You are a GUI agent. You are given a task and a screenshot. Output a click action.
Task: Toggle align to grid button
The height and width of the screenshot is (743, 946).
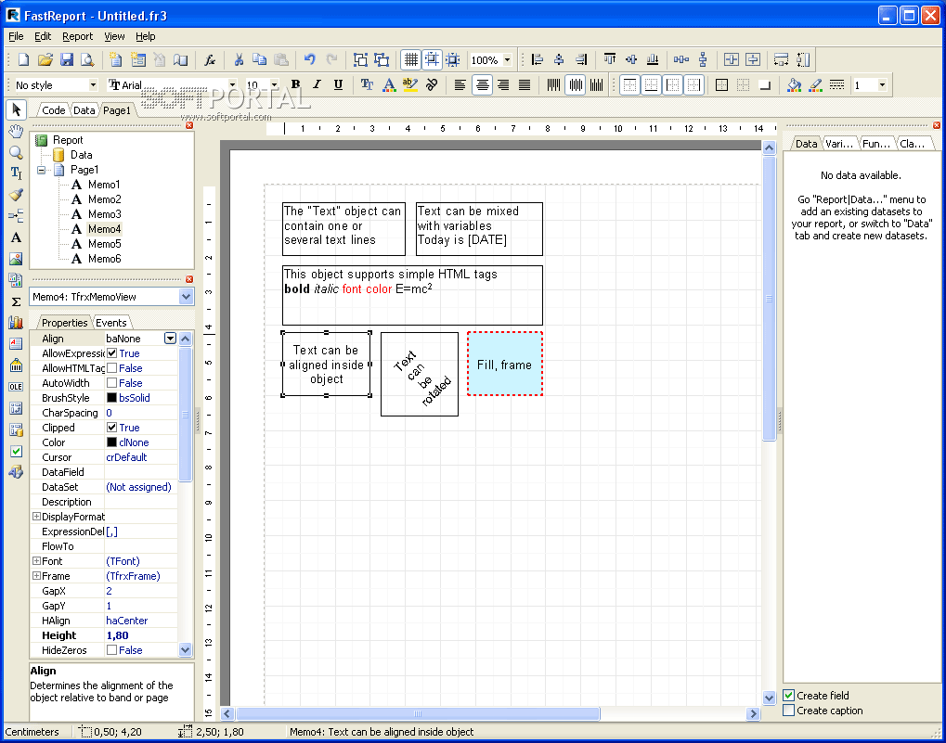click(x=432, y=59)
